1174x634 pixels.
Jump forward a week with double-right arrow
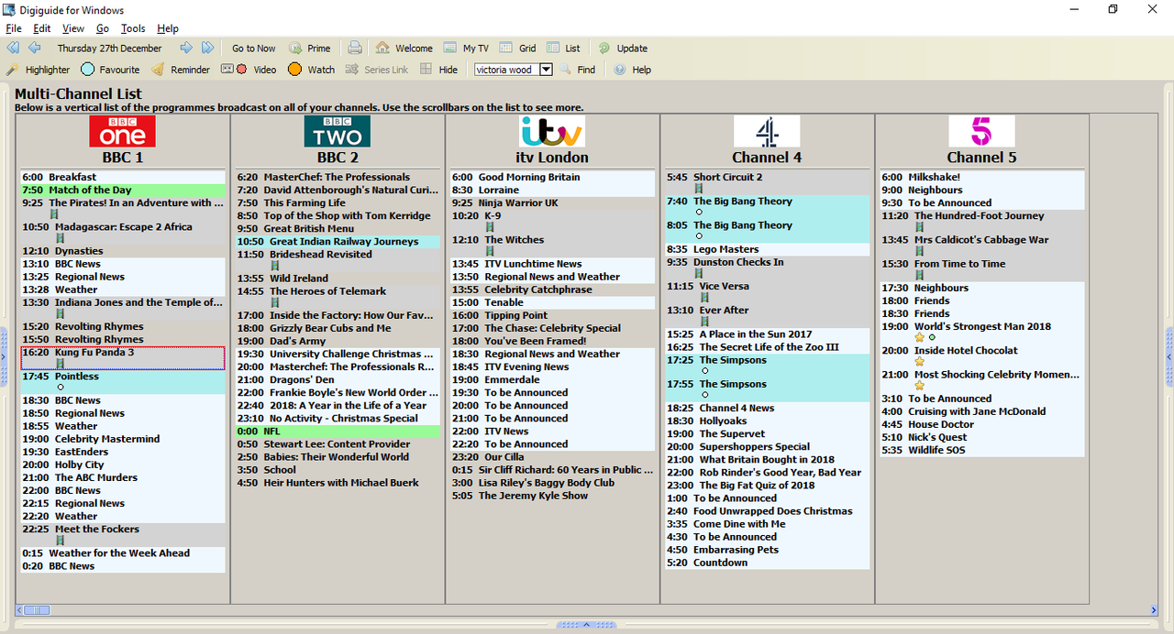207,48
